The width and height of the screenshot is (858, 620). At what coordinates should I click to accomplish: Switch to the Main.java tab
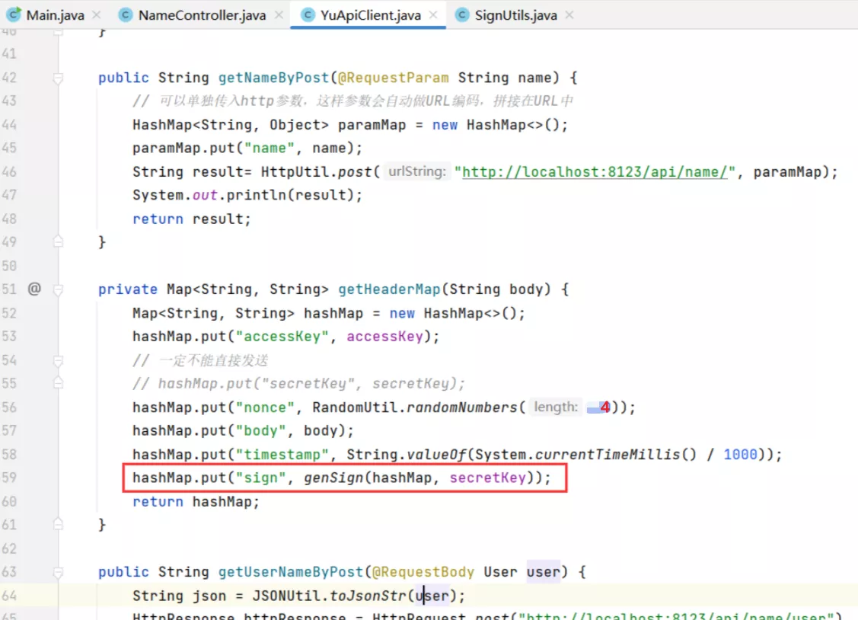click(x=55, y=14)
